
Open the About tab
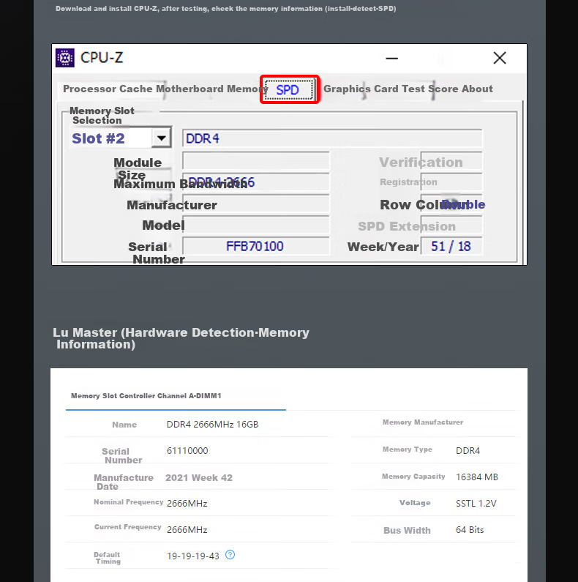[478, 89]
